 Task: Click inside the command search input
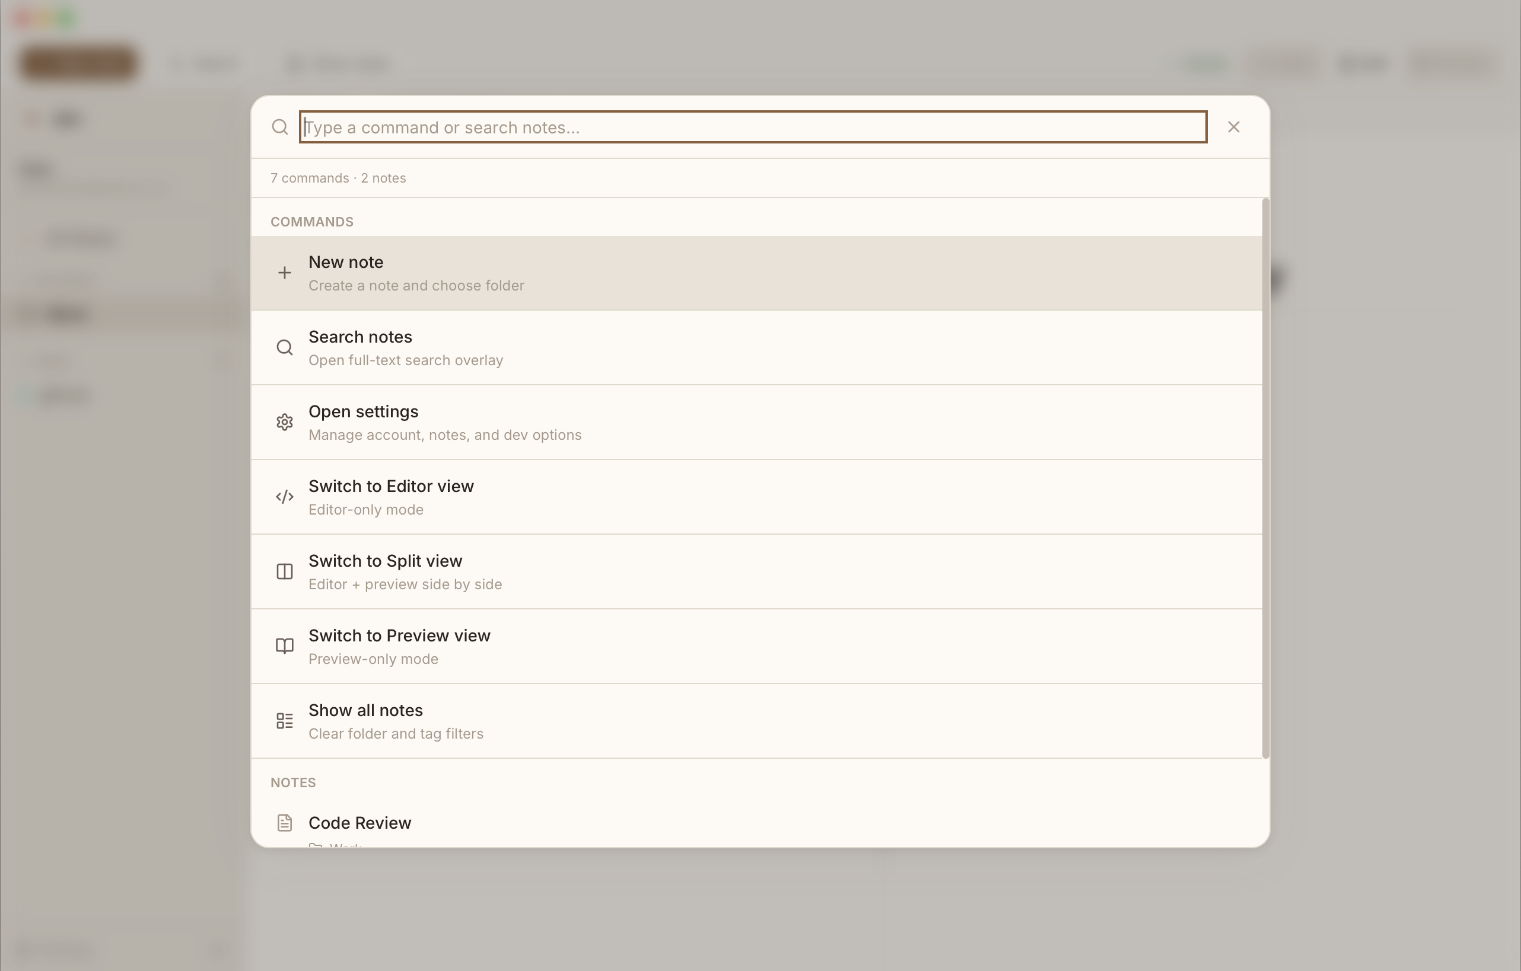(752, 127)
